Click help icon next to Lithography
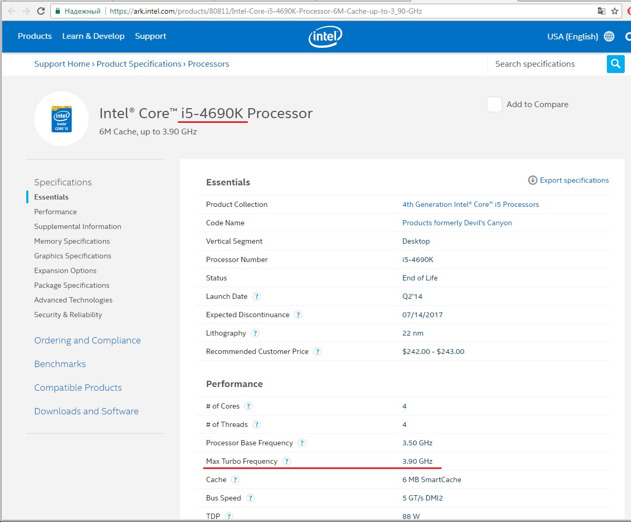The height and width of the screenshot is (522, 631). point(255,333)
